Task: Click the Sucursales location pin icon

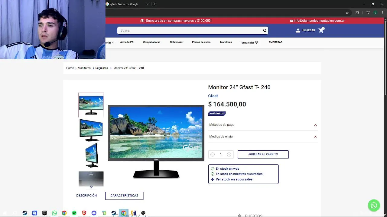Action: point(257,42)
